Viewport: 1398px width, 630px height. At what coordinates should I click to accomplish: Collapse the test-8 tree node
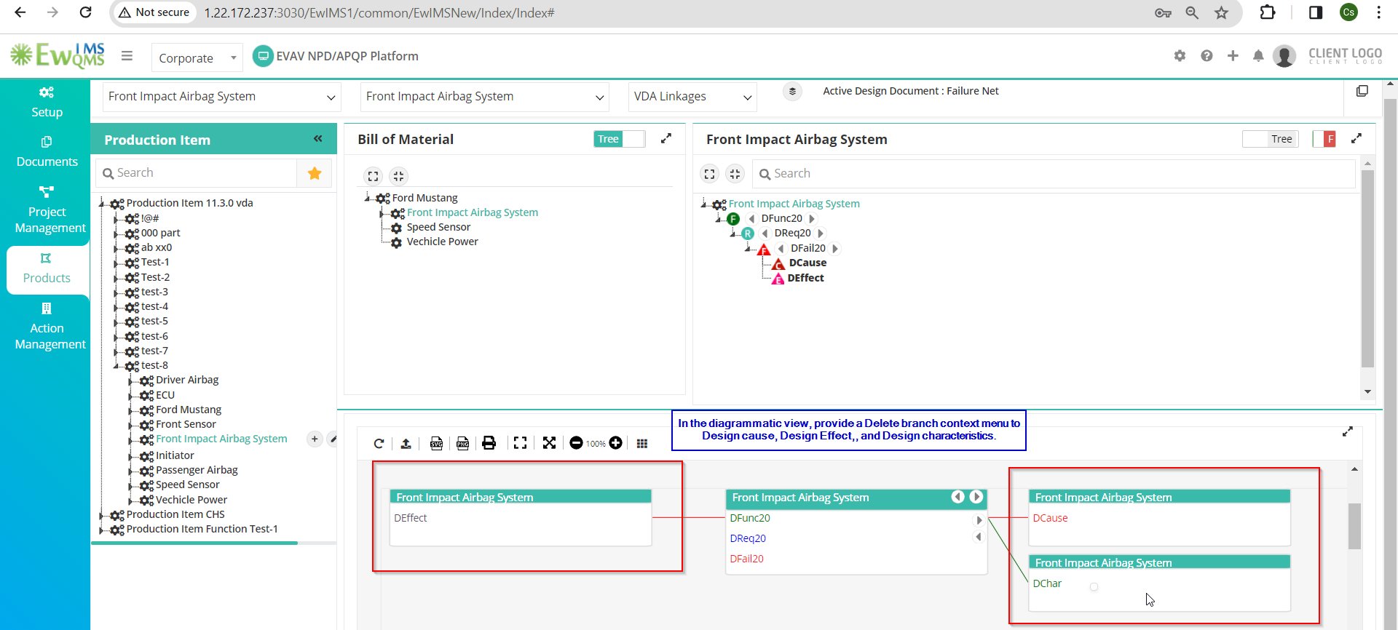116,366
